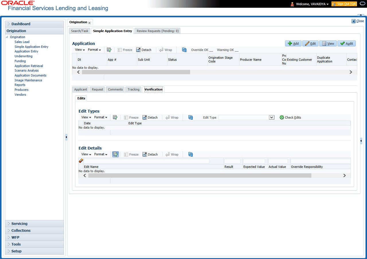Click Query by Example icon in Edit Details toolbar
This screenshot has width=367, height=259.
coord(115,154)
